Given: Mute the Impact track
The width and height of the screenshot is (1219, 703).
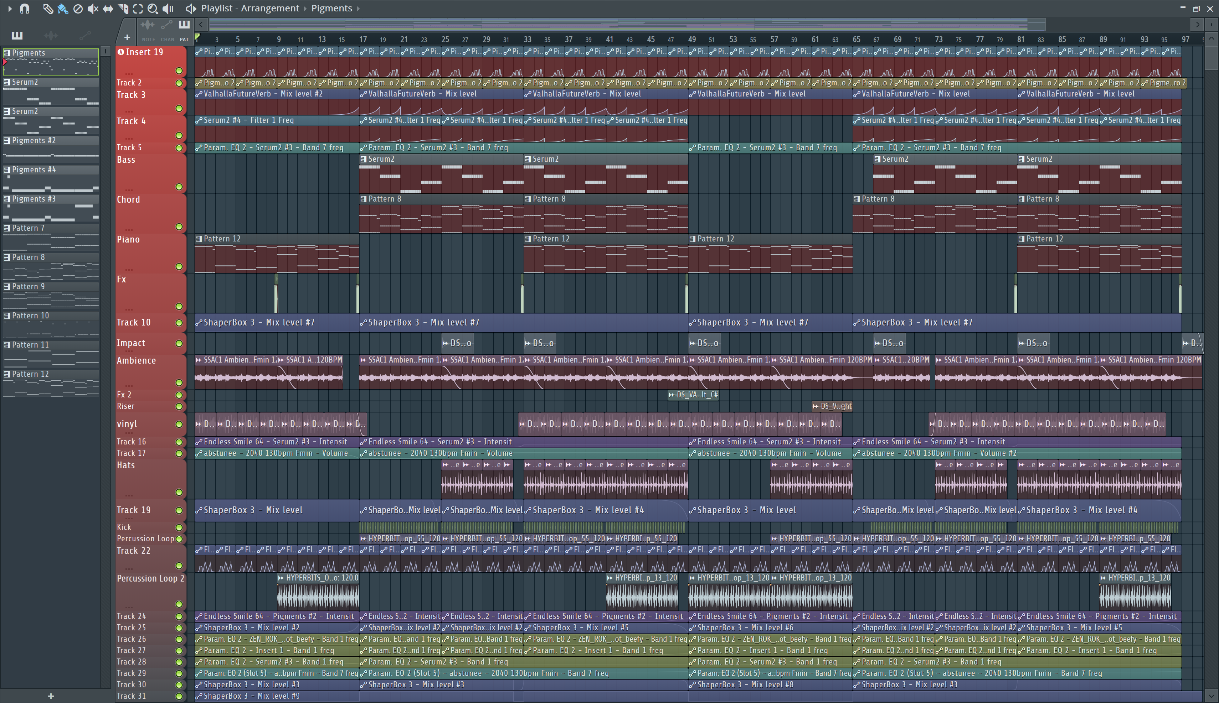Looking at the screenshot, I should [x=179, y=343].
